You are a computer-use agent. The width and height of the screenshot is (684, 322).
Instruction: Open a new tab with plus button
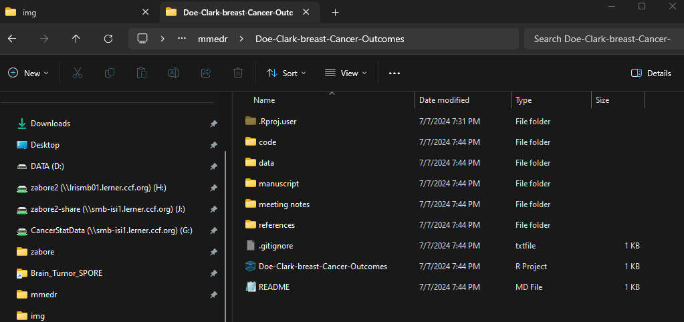point(335,13)
